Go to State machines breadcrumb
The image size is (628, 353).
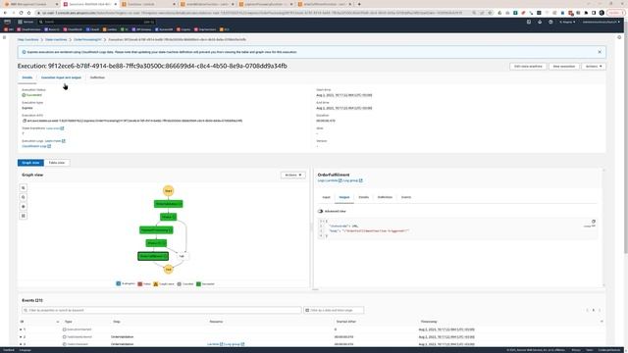[x=56, y=39]
